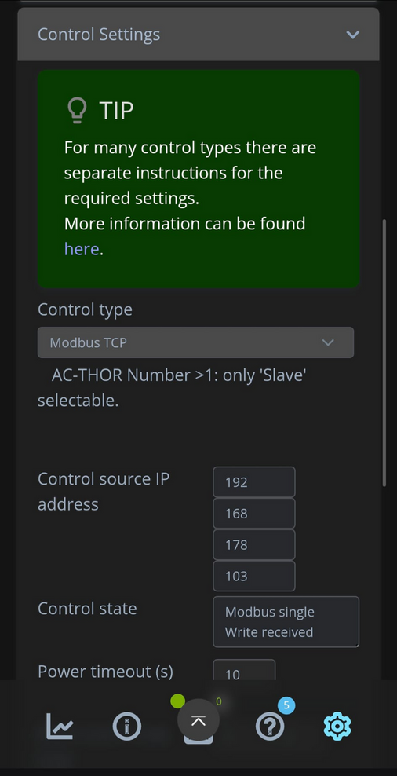Click the lightbulb TIP icon

click(77, 110)
